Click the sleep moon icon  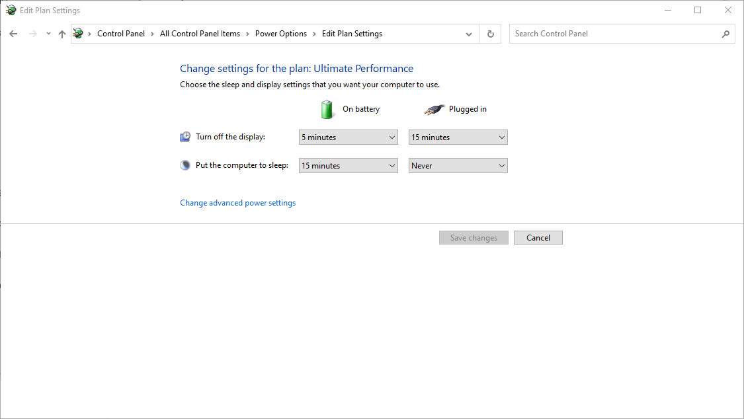point(185,165)
